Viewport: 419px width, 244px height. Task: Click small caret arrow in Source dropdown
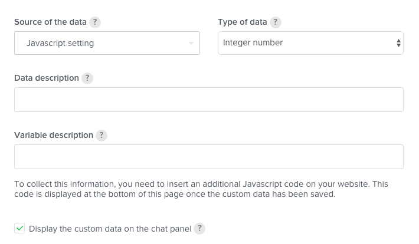(x=191, y=43)
